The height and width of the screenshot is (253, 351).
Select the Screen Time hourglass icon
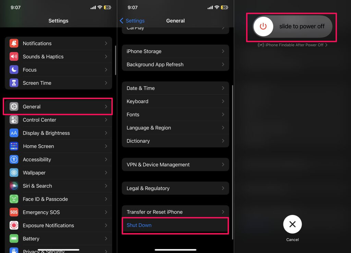pos(14,83)
